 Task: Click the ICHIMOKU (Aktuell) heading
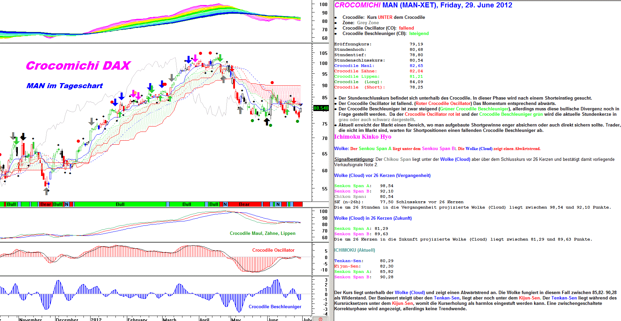[x=354, y=250]
